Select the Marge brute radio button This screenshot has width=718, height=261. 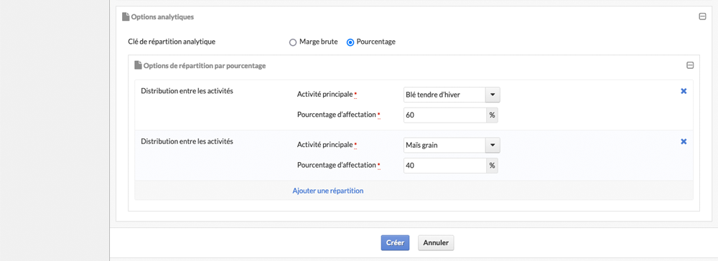[x=293, y=42]
